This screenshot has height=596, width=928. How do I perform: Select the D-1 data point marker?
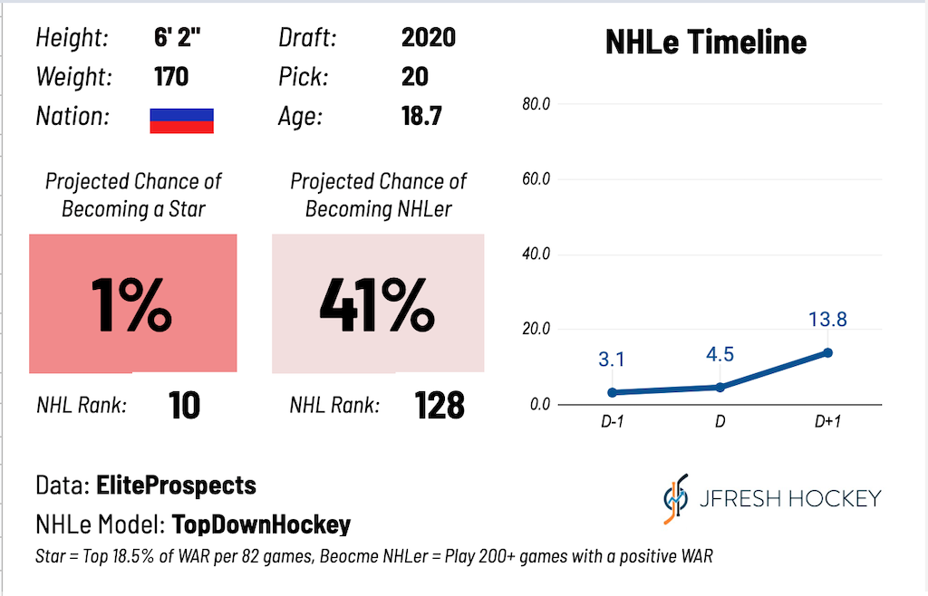pyautogui.click(x=613, y=392)
